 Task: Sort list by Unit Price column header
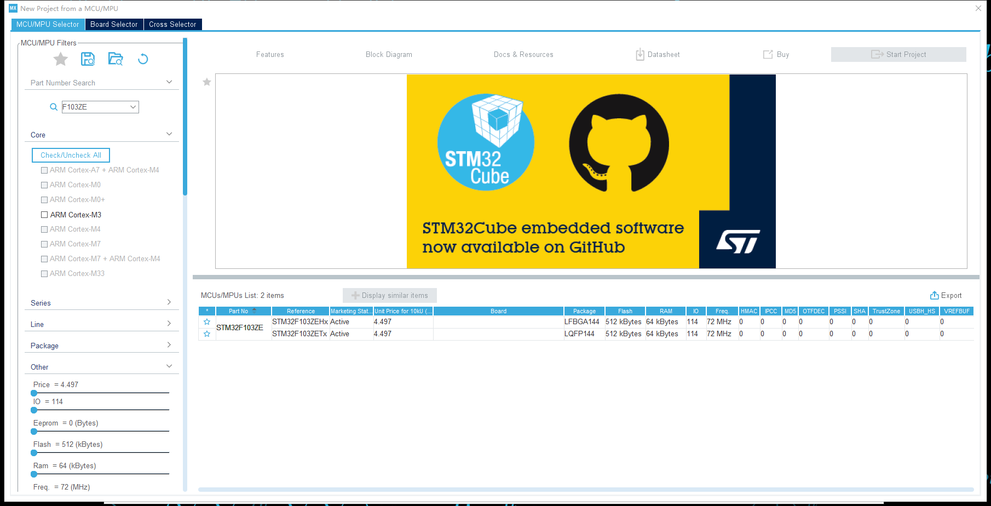(403, 311)
